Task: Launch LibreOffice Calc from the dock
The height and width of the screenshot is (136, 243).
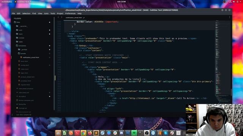Action: 65,133
